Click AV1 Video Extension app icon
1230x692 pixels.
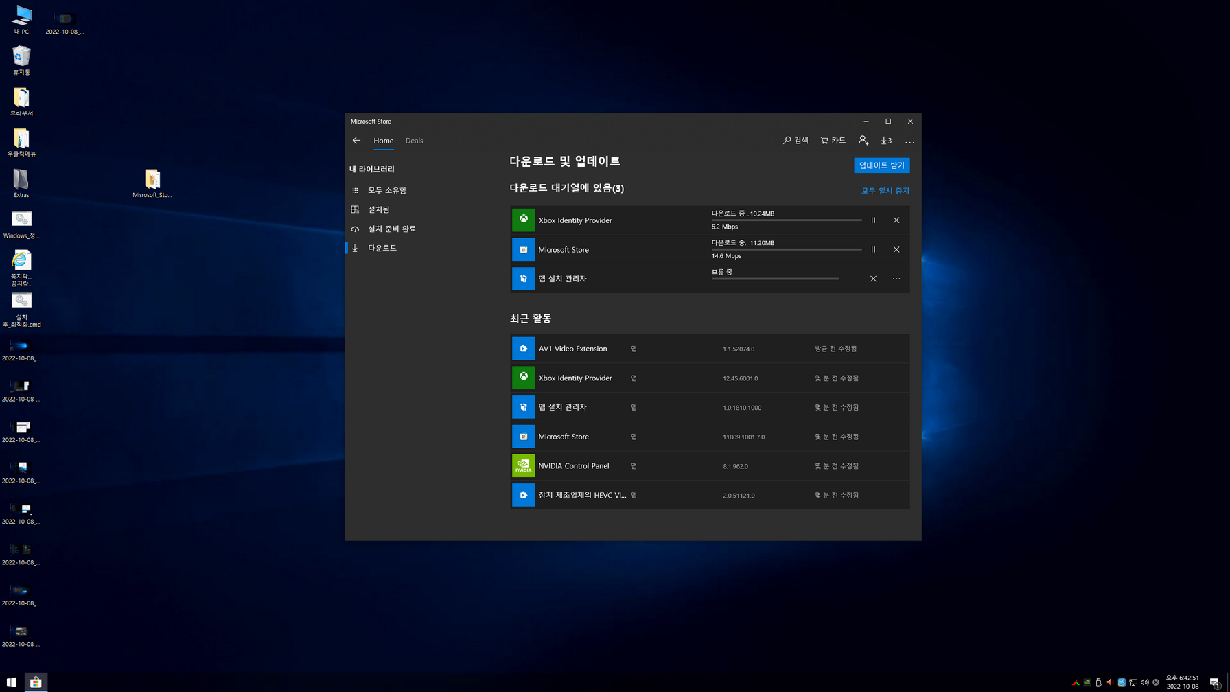point(524,349)
